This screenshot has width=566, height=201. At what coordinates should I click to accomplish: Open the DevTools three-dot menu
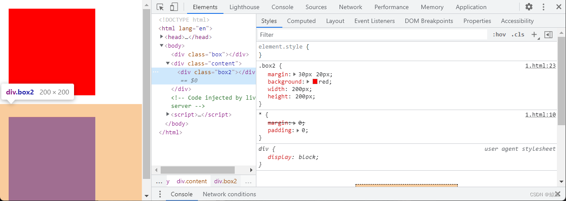click(543, 7)
